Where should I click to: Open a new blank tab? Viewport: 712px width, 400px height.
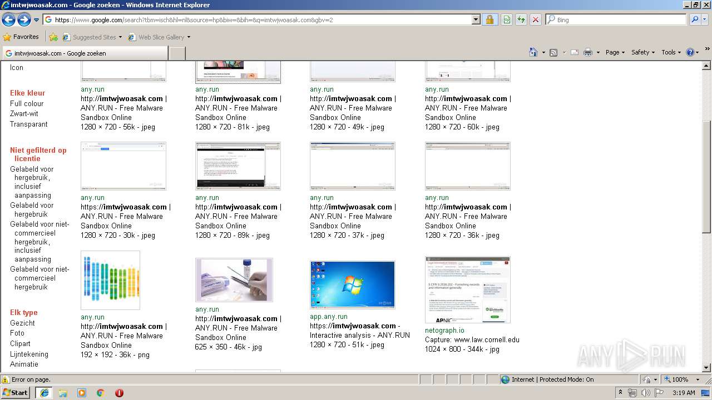177,53
